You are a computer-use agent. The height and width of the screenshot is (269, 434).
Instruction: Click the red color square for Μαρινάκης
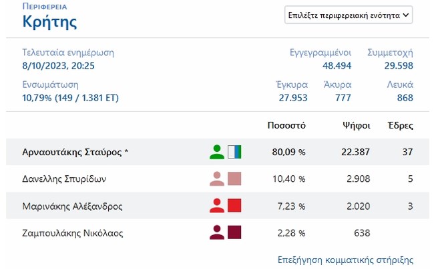[234, 206]
